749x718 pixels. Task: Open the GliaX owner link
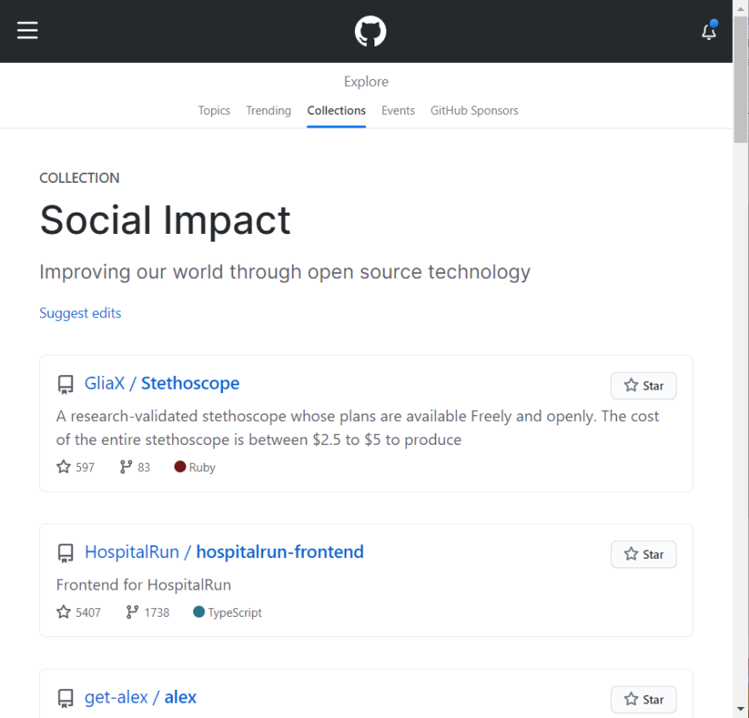coord(105,384)
